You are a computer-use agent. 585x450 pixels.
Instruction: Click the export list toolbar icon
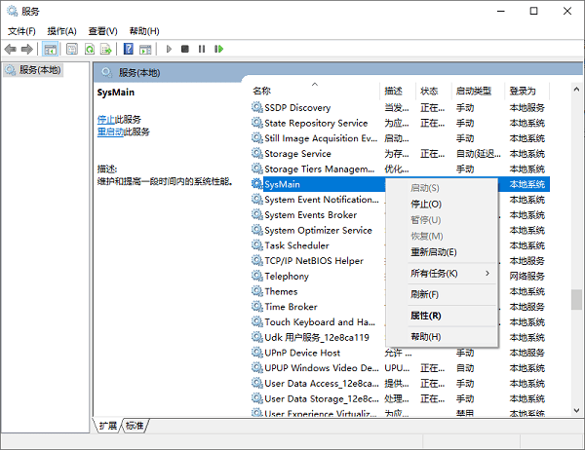107,49
